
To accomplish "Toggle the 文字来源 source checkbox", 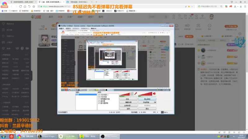I will (99, 97).
